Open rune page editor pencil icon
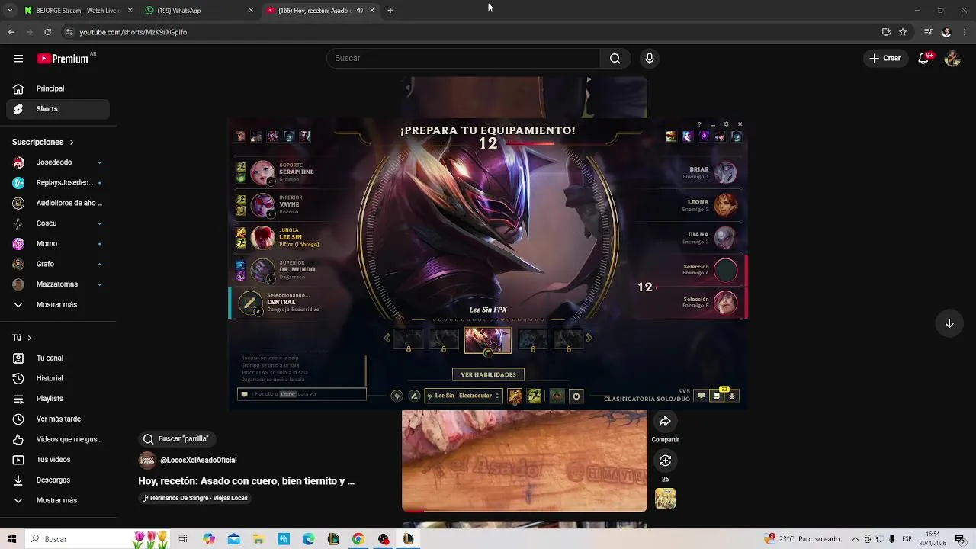 (x=414, y=396)
